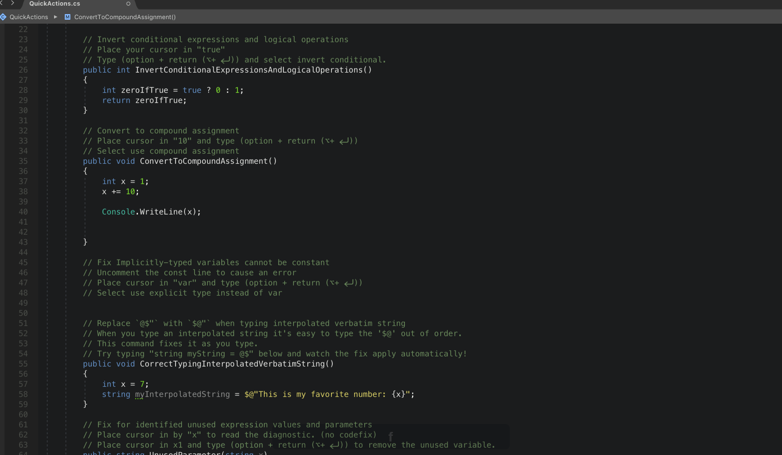Click line number 55 in the gutter
782x455 pixels.
point(23,364)
